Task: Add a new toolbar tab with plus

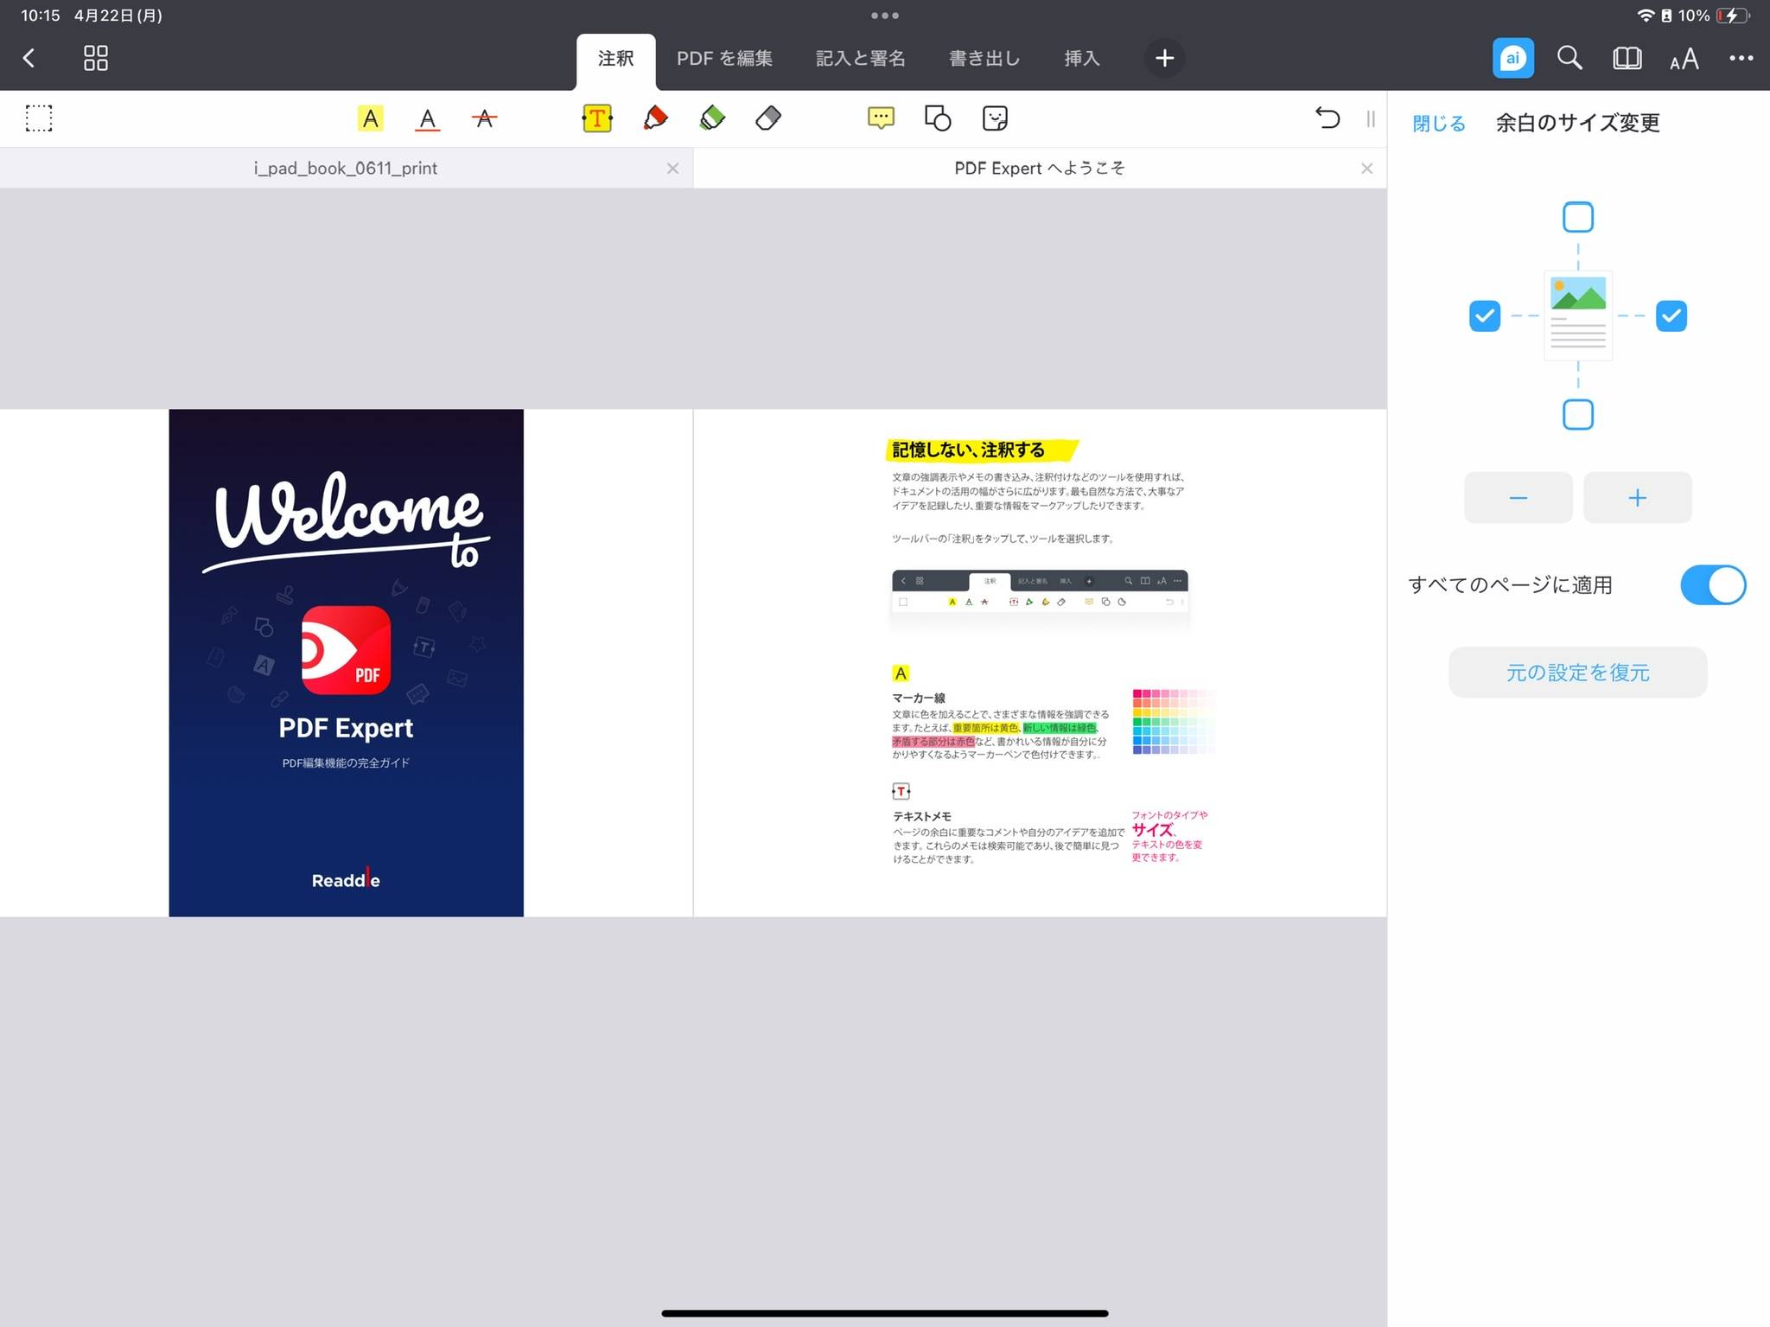Action: click(x=1165, y=58)
